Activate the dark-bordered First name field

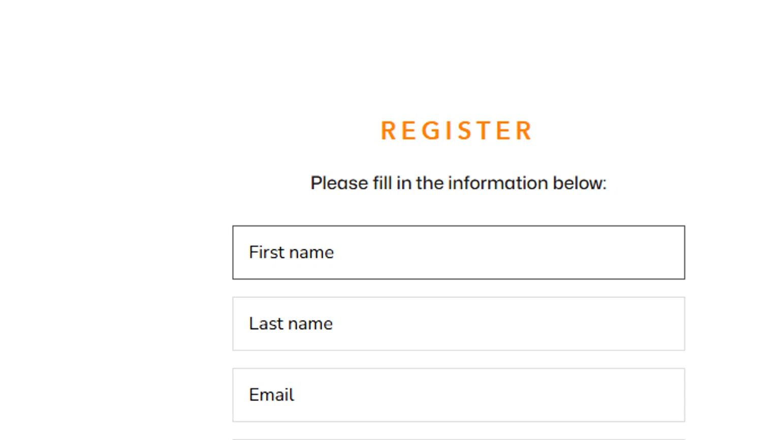pos(458,252)
